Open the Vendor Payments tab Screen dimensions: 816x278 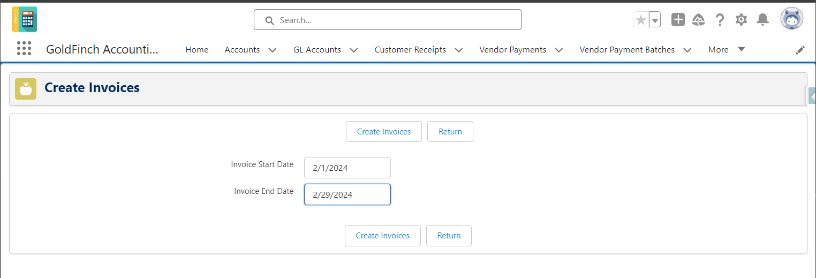click(512, 49)
